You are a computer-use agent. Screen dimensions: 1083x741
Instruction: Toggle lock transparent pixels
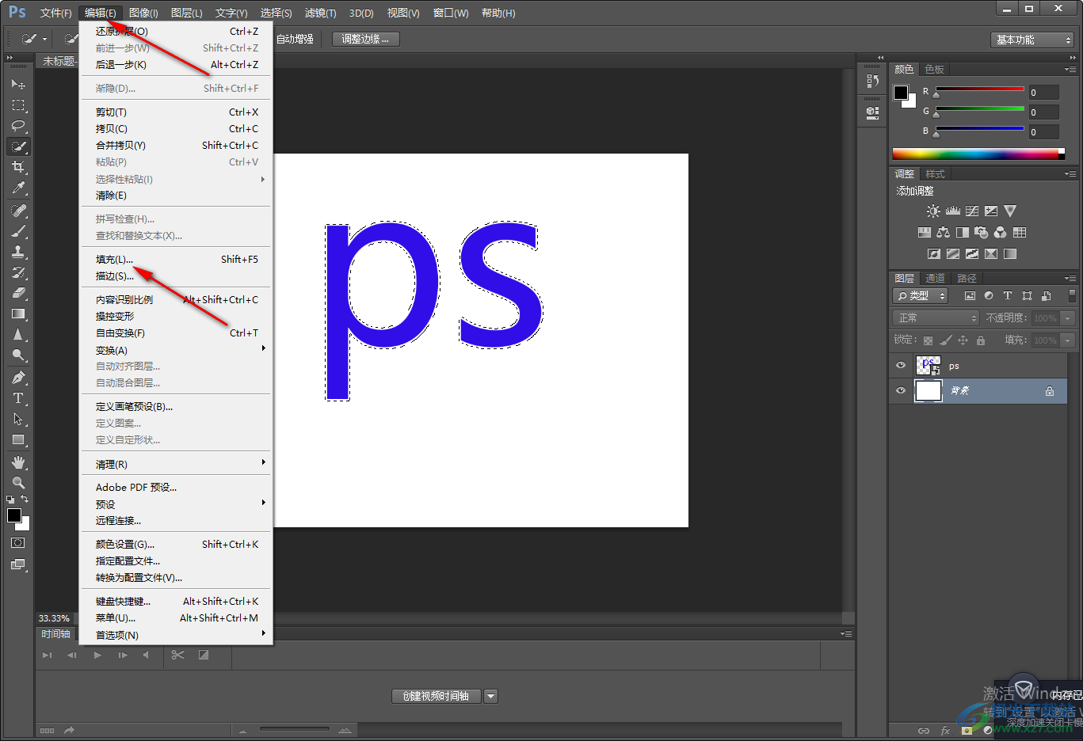click(928, 340)
